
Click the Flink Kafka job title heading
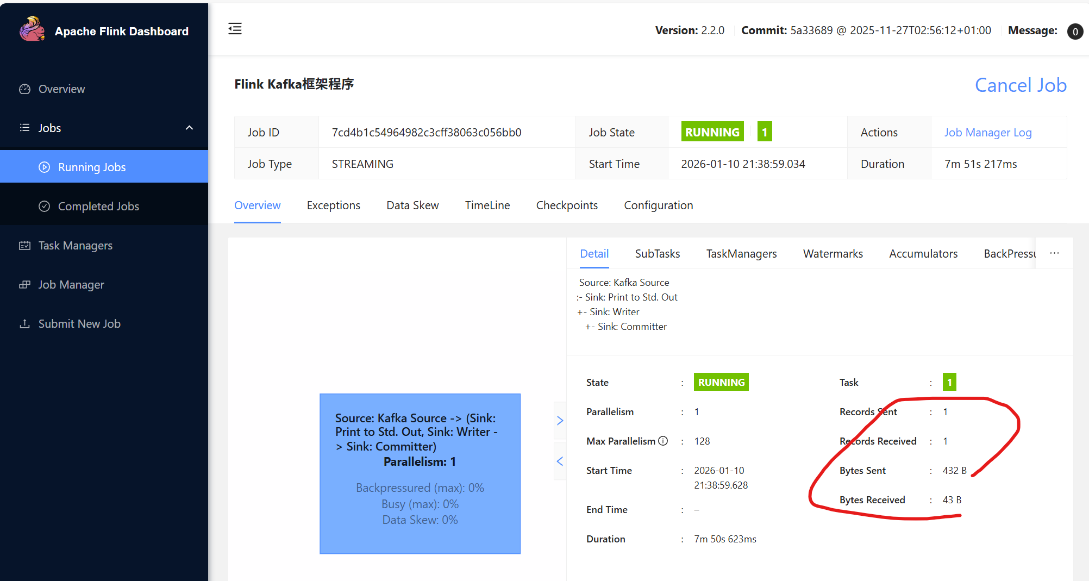(294, 84)
